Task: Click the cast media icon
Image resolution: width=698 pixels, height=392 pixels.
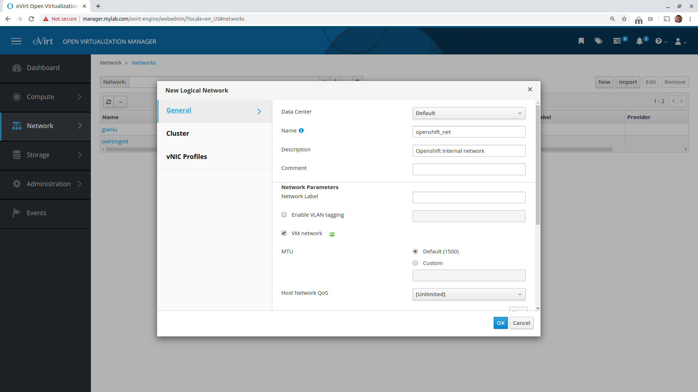Action: coord(667,19)
